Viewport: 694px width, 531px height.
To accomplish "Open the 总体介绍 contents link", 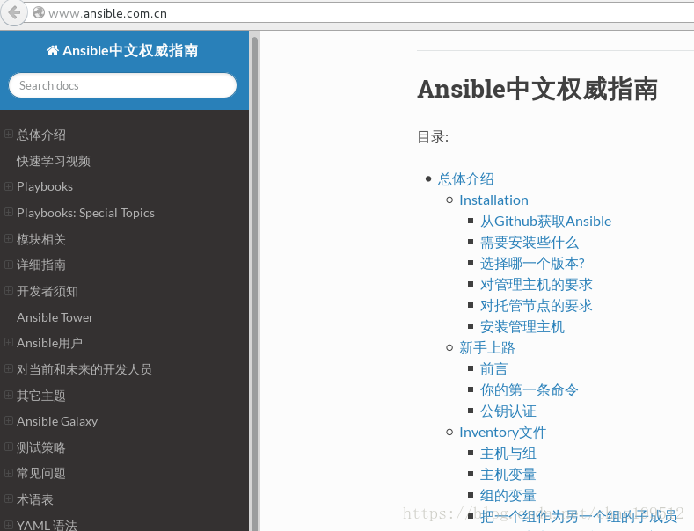I will click(x=466, y=179).
